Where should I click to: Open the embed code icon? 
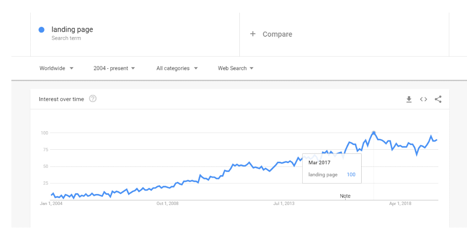pyautogui.click(x=423, y=99)
